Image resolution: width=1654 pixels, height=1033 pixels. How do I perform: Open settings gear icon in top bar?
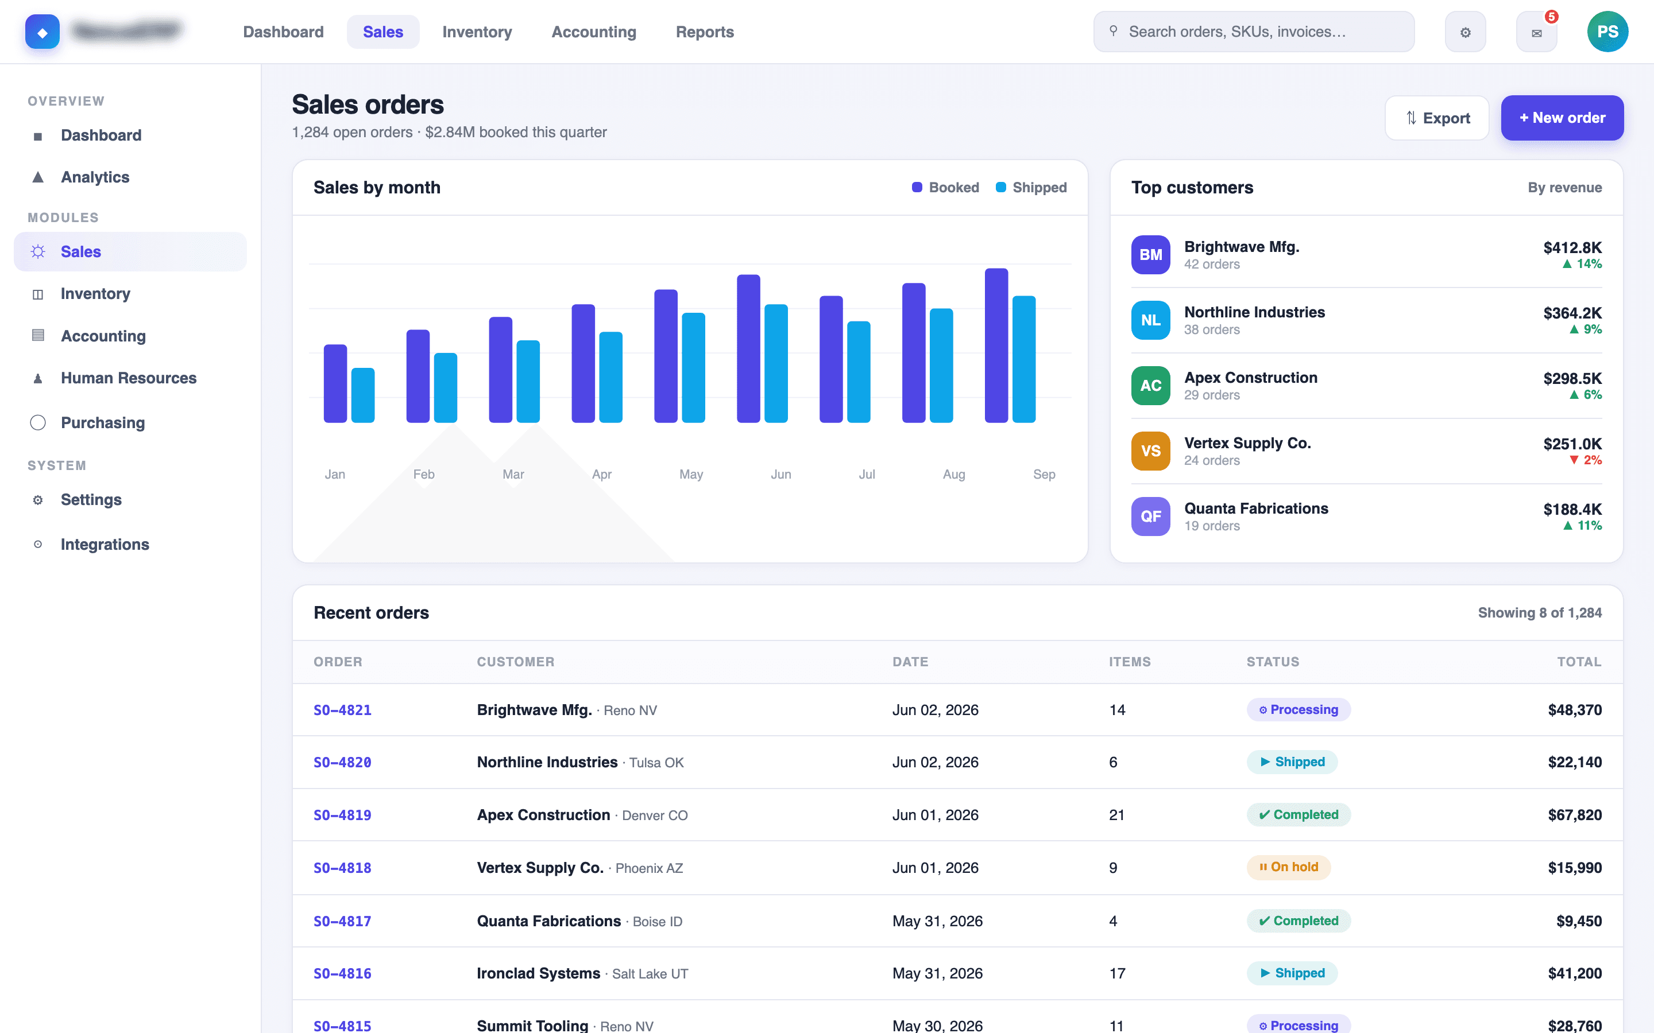[x=1464, y=32]
